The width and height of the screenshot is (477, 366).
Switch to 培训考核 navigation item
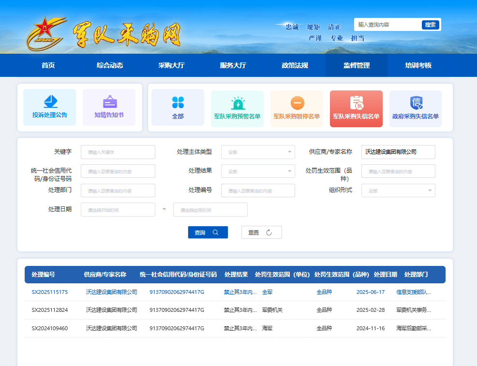pyautogui.click(x=418, y=65)
